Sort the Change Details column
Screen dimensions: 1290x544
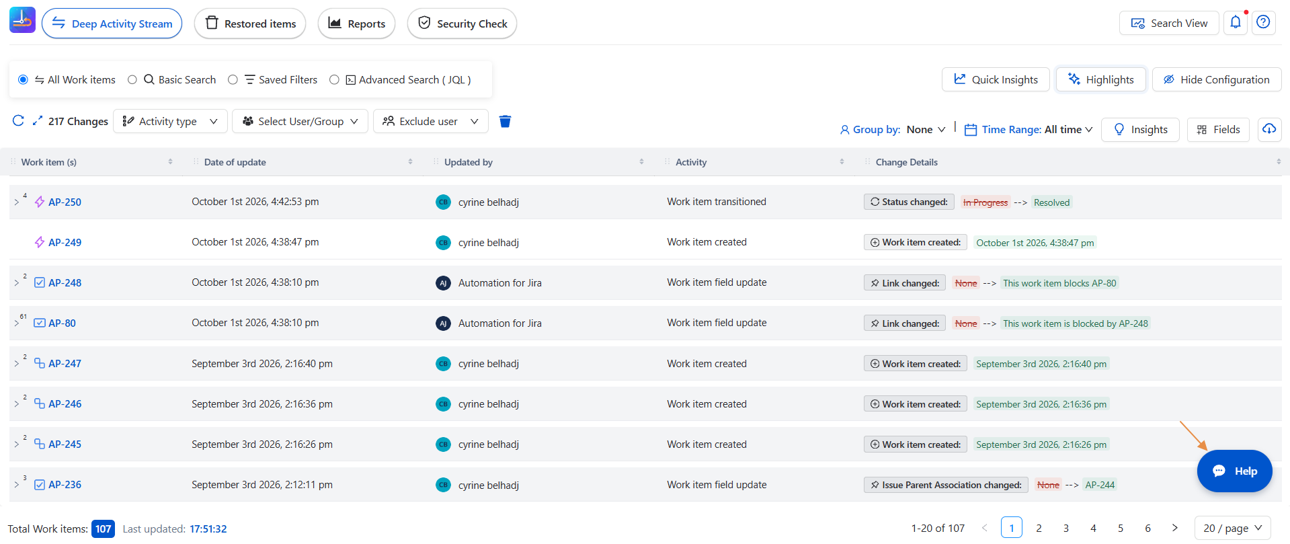[x=1279, y=162]
